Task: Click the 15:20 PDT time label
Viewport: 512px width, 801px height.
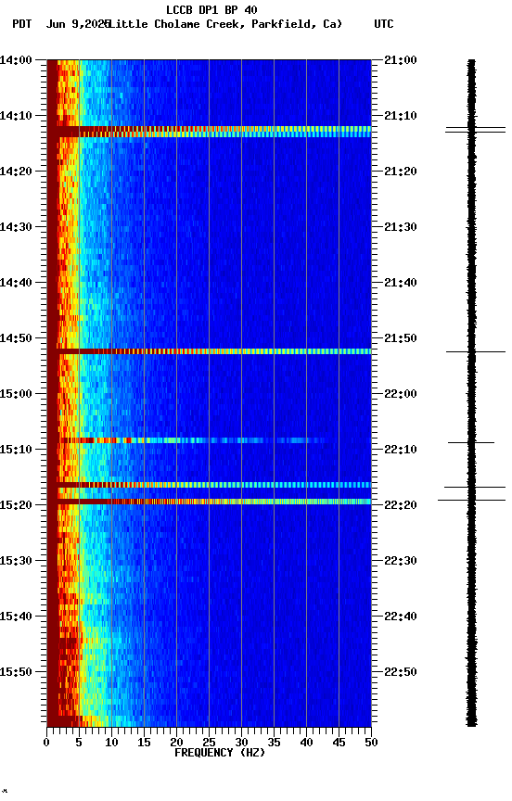Action: pos(16,506)
